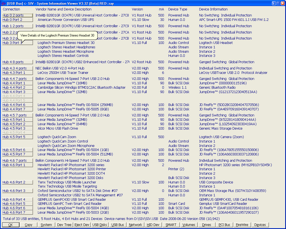Click "Tenx Technology USB Missile Targeting" text

[x=67, y=186]
